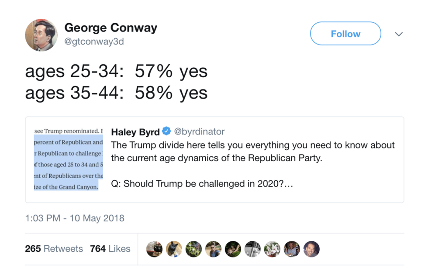
Task: View the 265 Retweets list
Action: [x=54, y=249]
